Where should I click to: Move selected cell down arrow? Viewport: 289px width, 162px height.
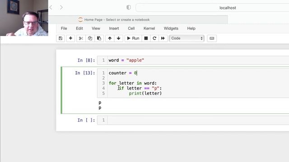pos(118,38)
